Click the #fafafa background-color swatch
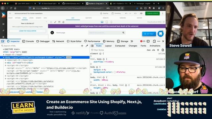 (115, 72)
